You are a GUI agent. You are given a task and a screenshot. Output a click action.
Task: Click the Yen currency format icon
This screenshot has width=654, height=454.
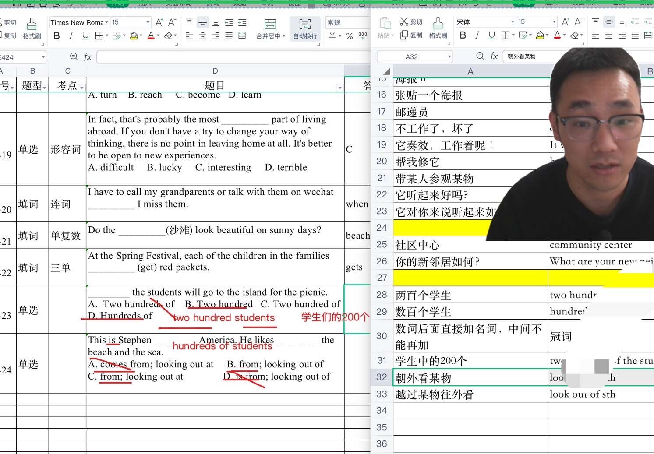coord(332,36)
